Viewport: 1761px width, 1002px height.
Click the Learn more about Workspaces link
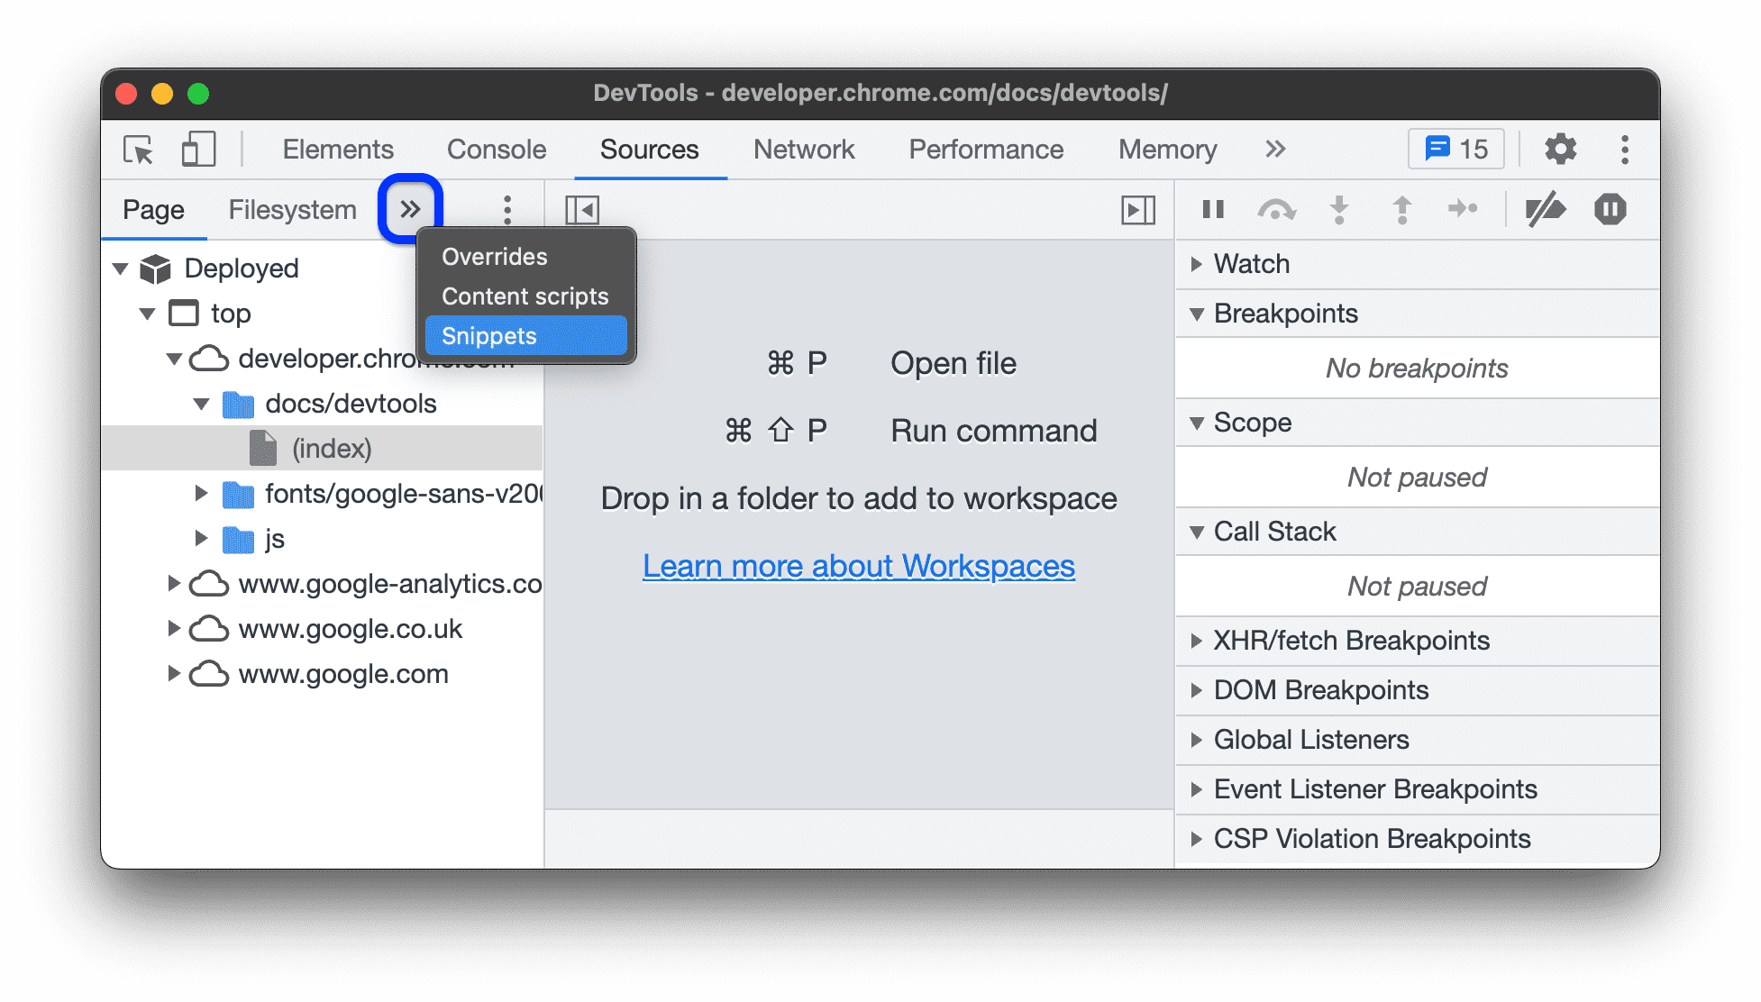[858, 564]
